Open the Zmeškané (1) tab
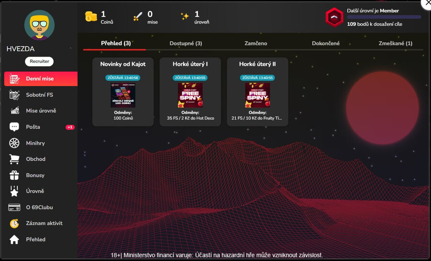Image resolution: width=431 pixels, height=261 pixels. pos(396,44)
